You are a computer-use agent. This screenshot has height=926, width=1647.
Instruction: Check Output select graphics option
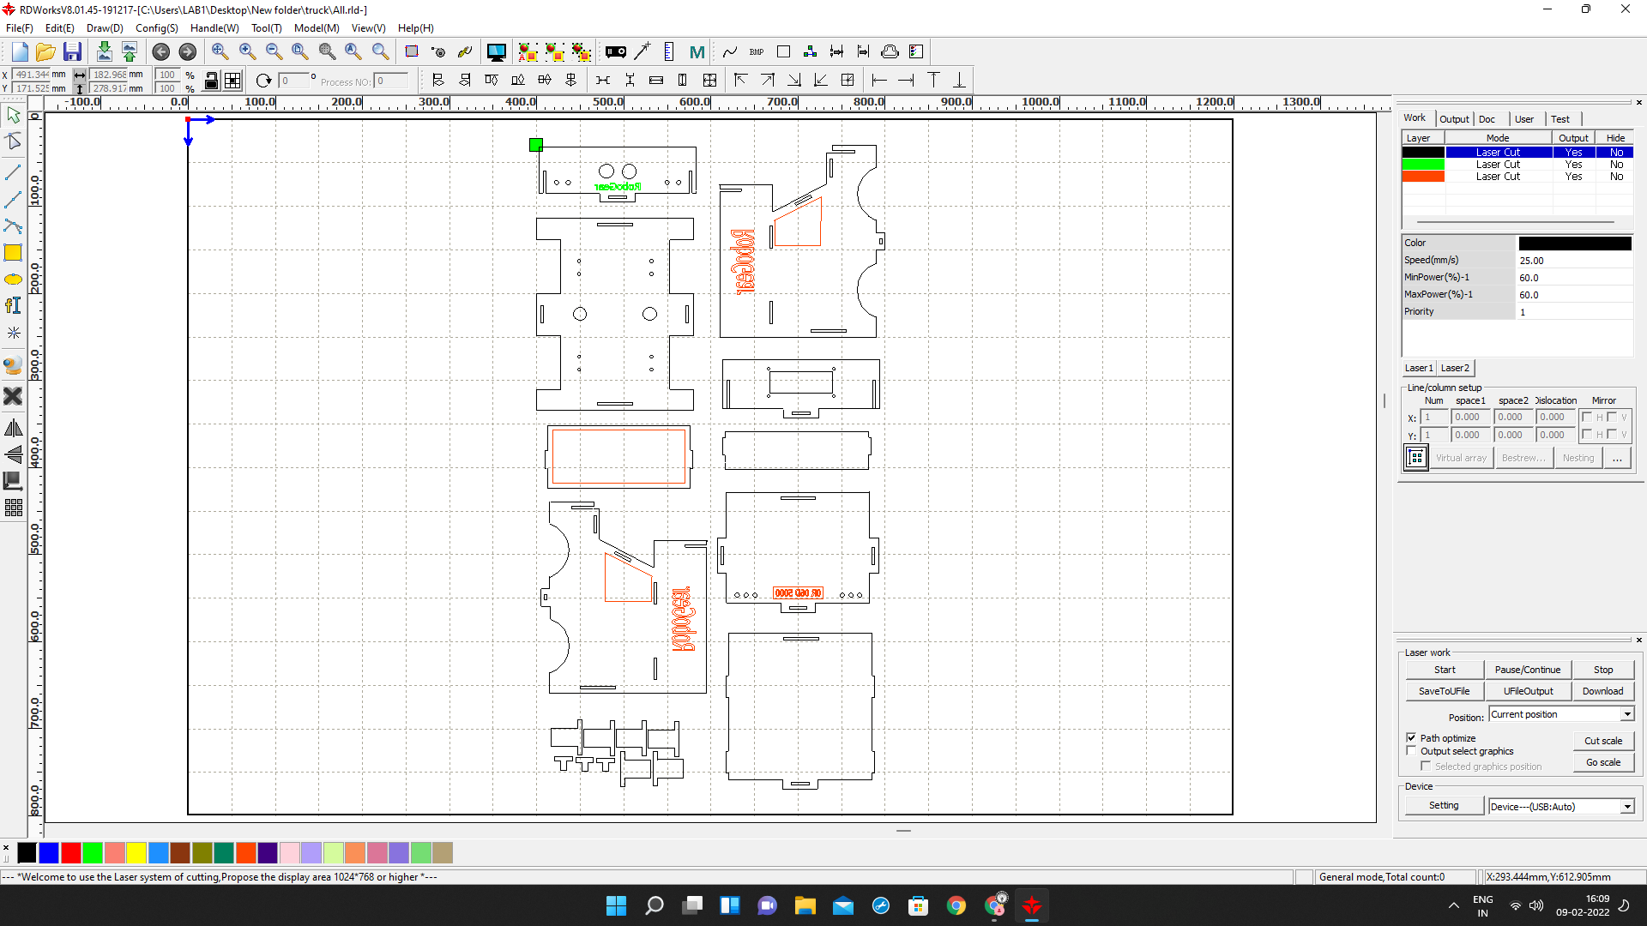point(1411,751)
